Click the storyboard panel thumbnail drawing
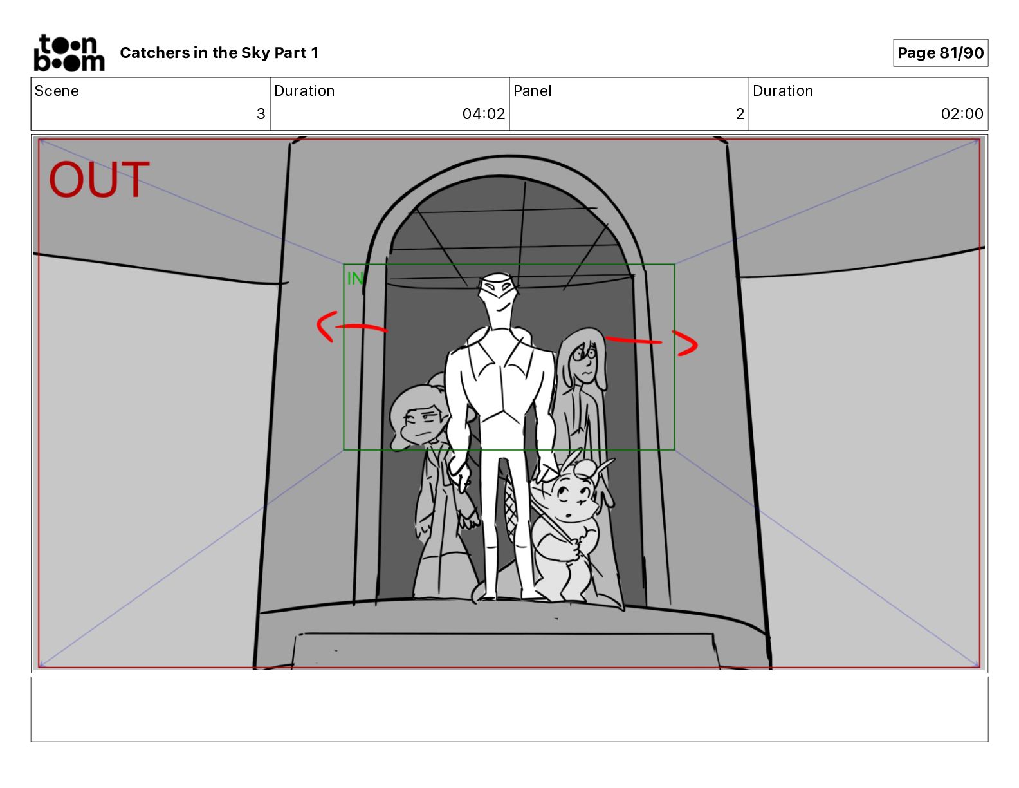 click(x=509, y=404)
